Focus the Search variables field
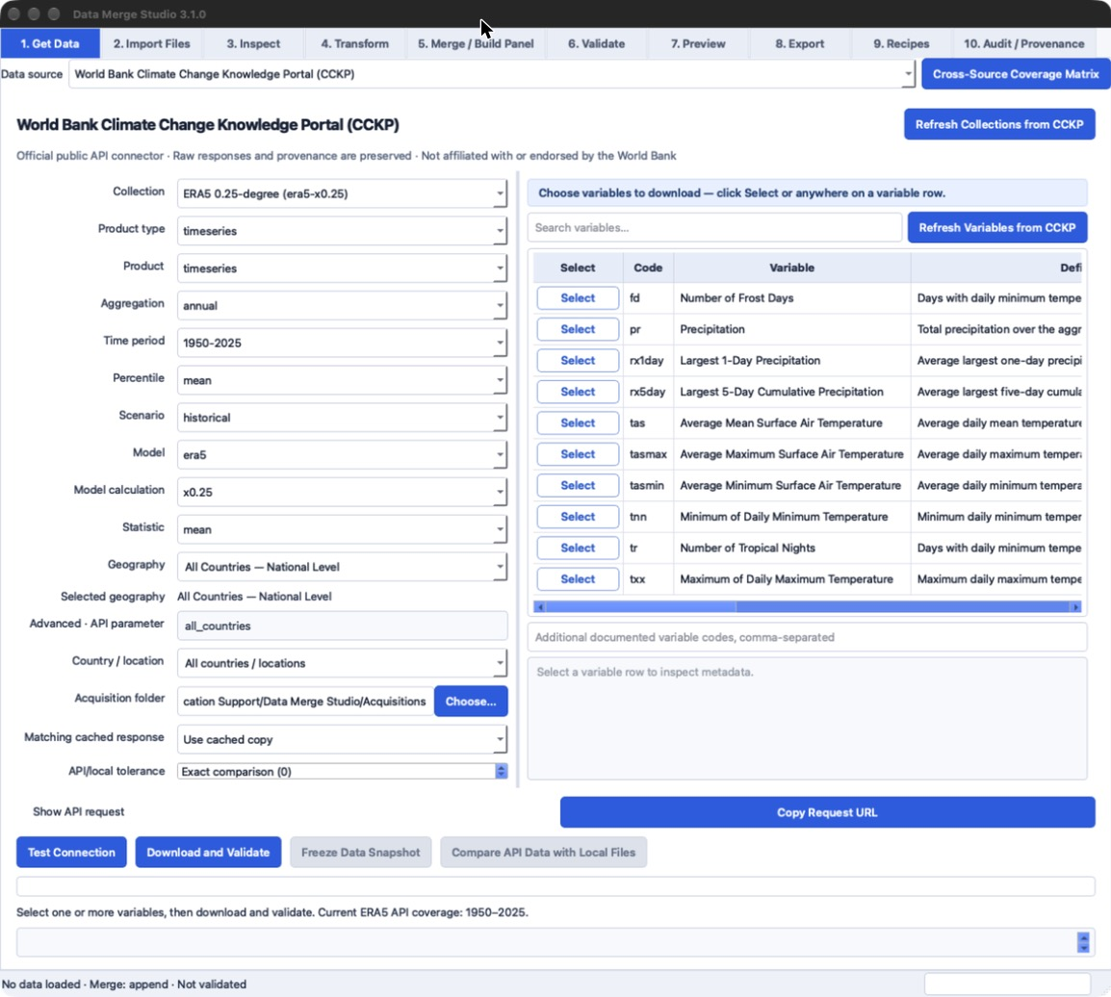The image size is (1111, 997). tap(714, 227)
